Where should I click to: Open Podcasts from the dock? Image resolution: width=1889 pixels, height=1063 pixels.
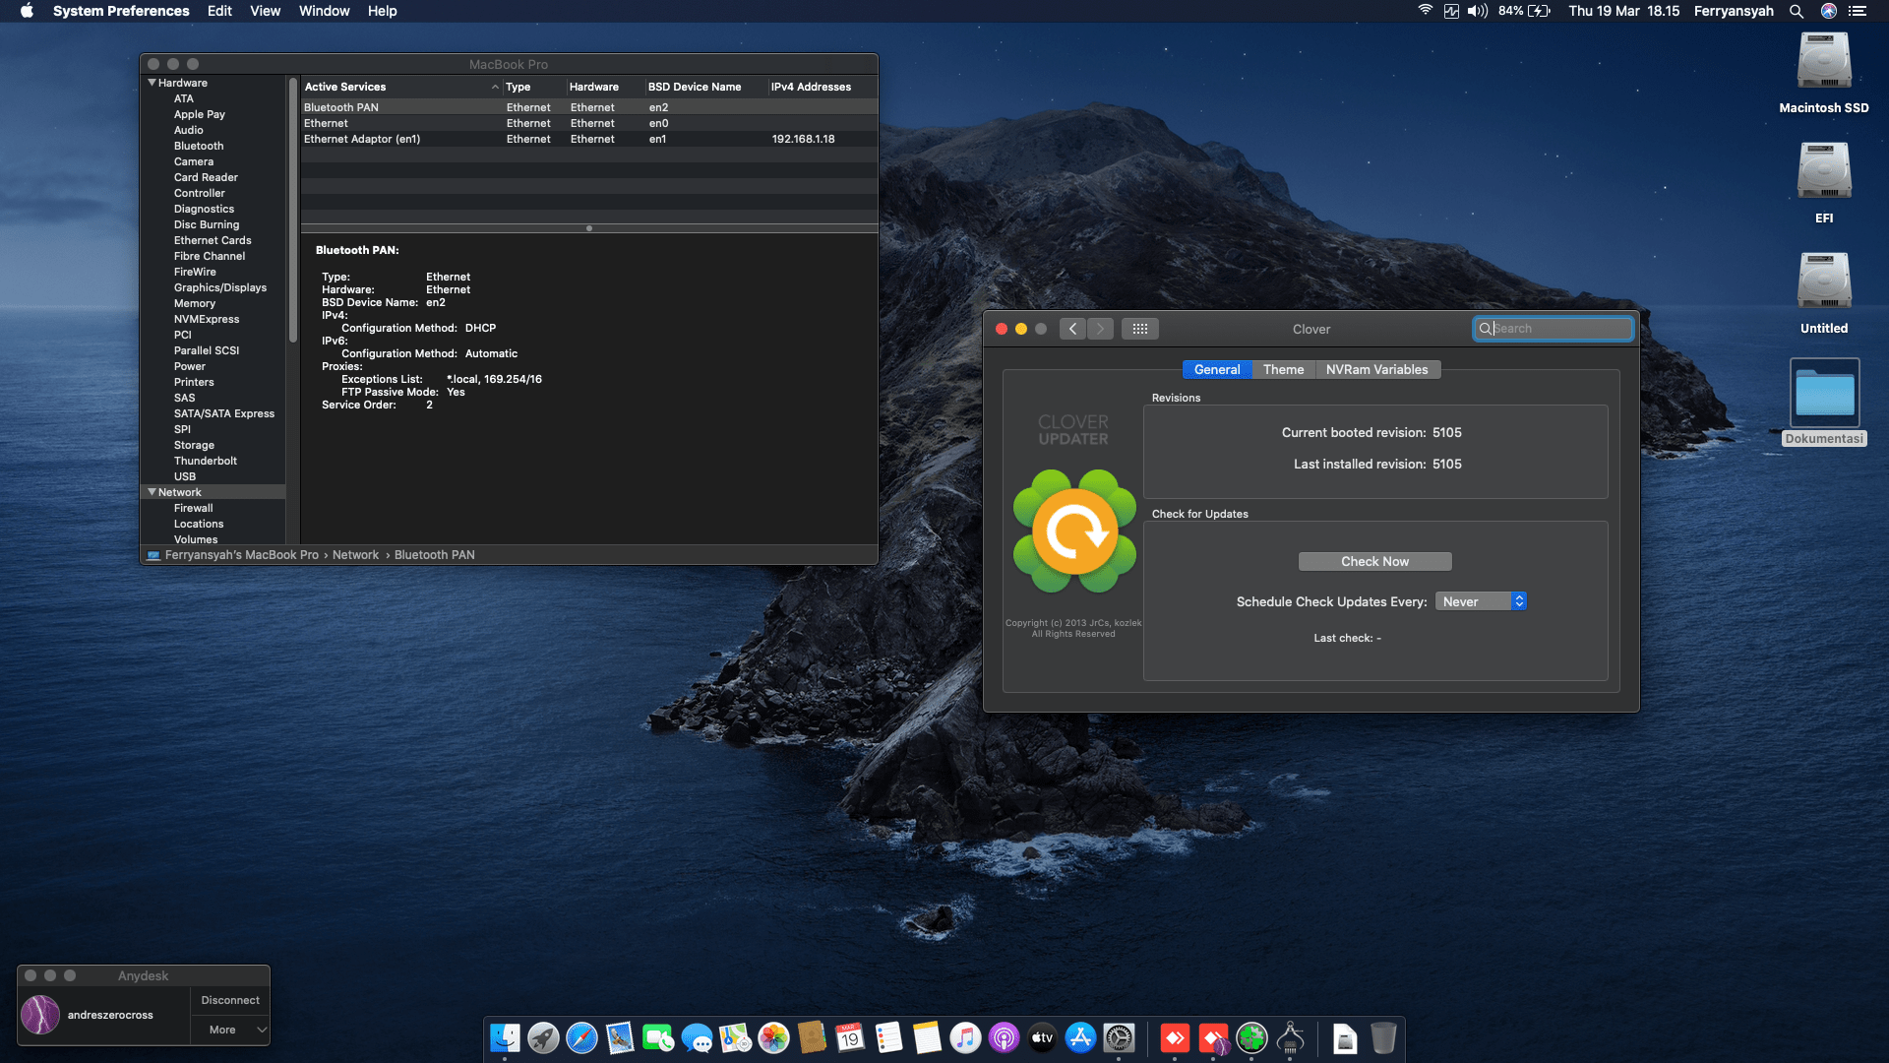click(1004, 1037)
